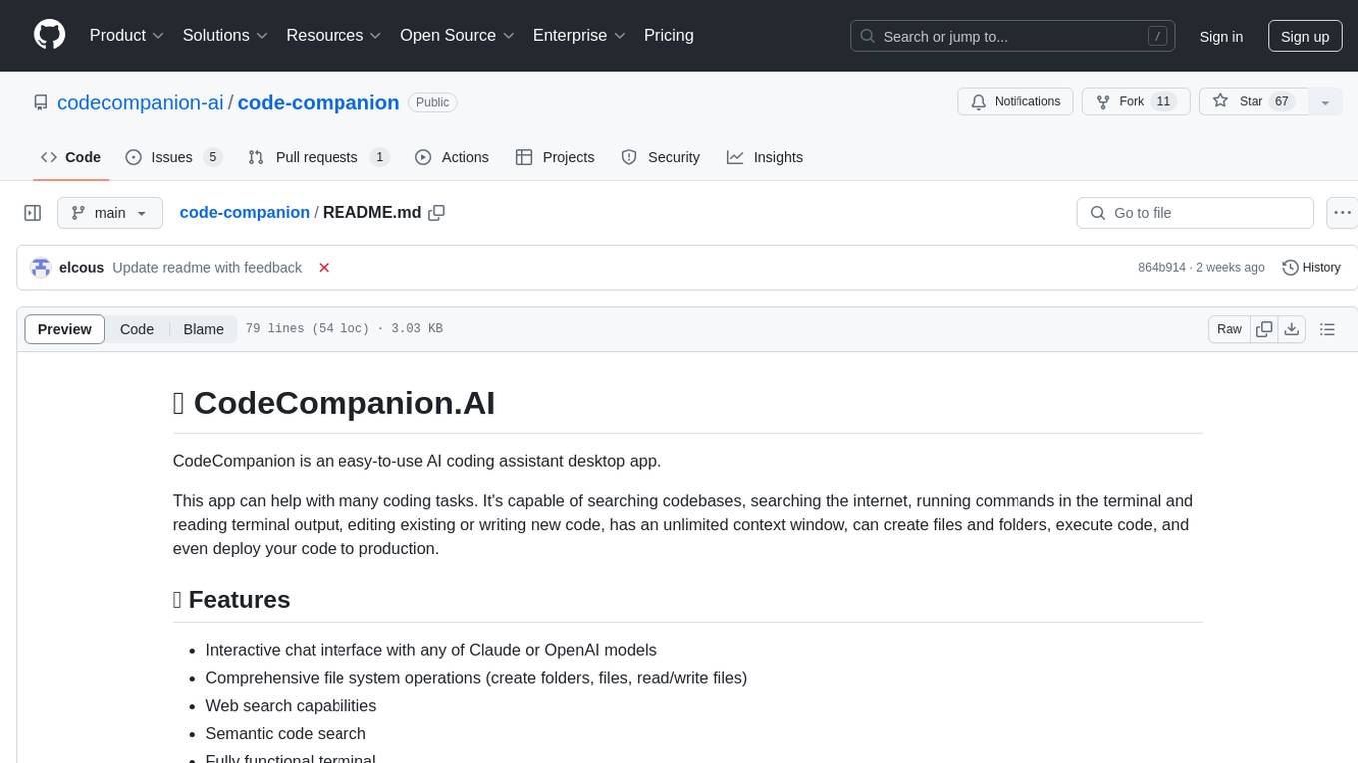The width and height of the screenshot is (1358, 763).
Task: Open the star list dropdown arrow
Action: pos(1325,102)
